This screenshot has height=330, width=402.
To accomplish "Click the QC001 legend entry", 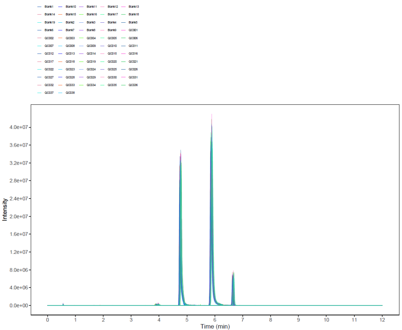I will click(x=133, y=30).
